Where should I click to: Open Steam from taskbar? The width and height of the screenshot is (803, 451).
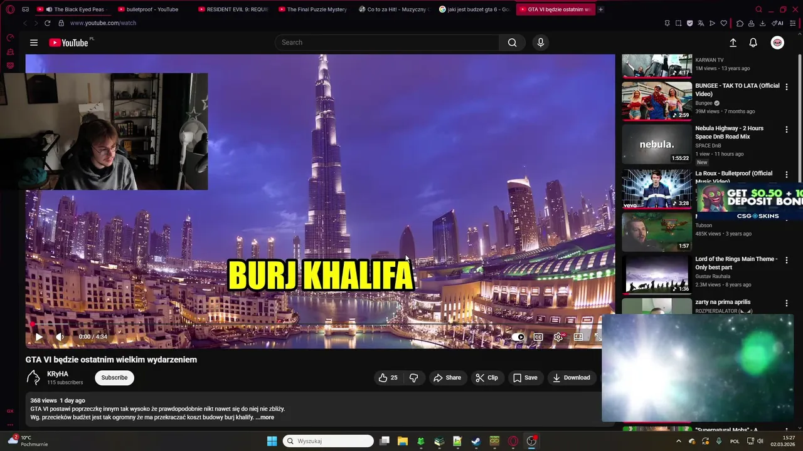pos(476,441)
